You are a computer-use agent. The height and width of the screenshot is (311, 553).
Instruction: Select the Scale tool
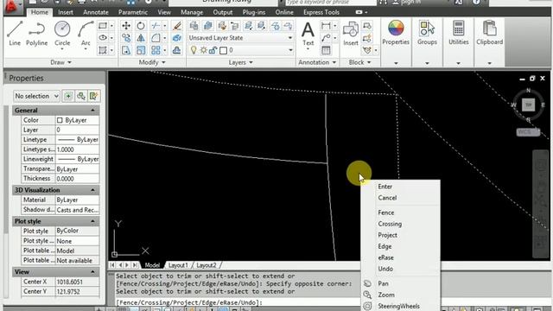pyautogui.click(x=141, y=50)
